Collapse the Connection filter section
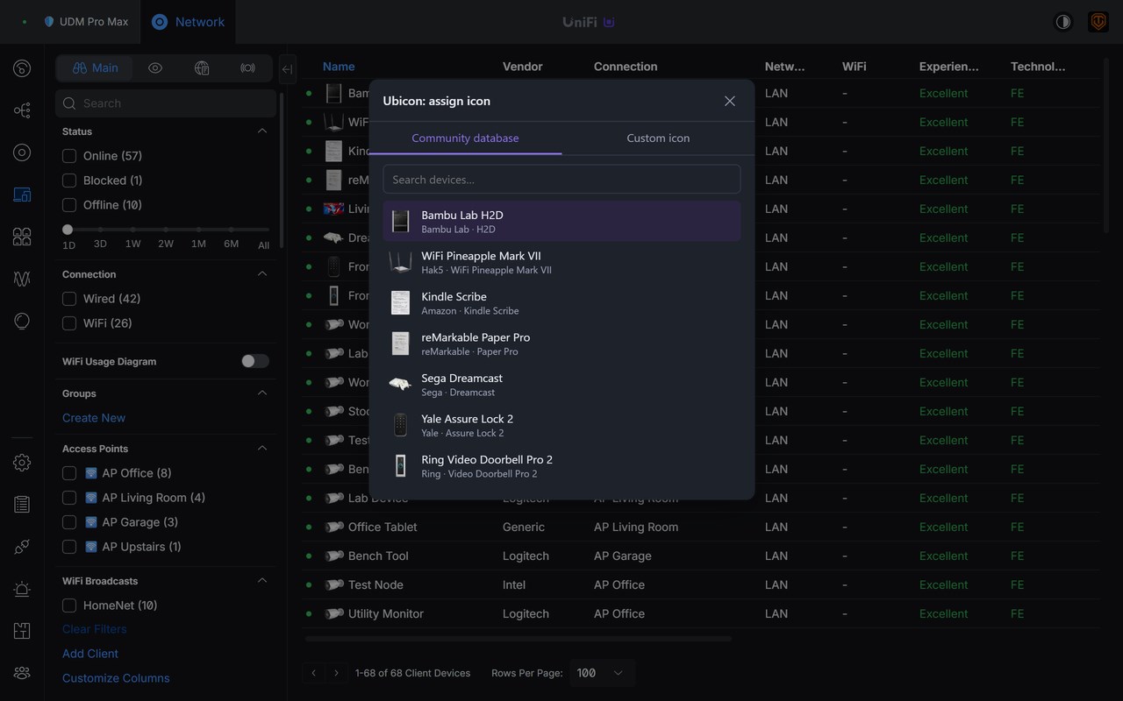Image resolution: width=1123 pixels, height=701 pixels. click(x=262, y=274)
